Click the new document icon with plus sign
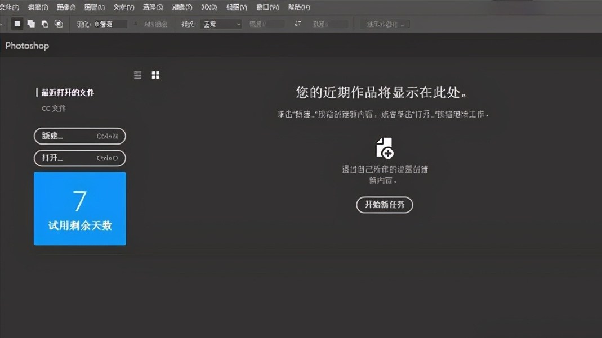 point(385,148)
